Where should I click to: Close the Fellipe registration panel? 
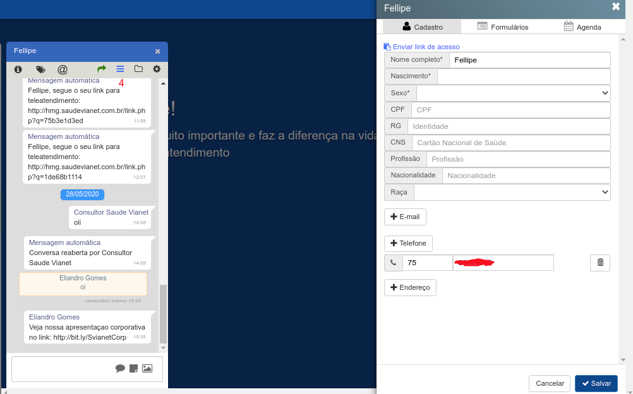(616, 6)
